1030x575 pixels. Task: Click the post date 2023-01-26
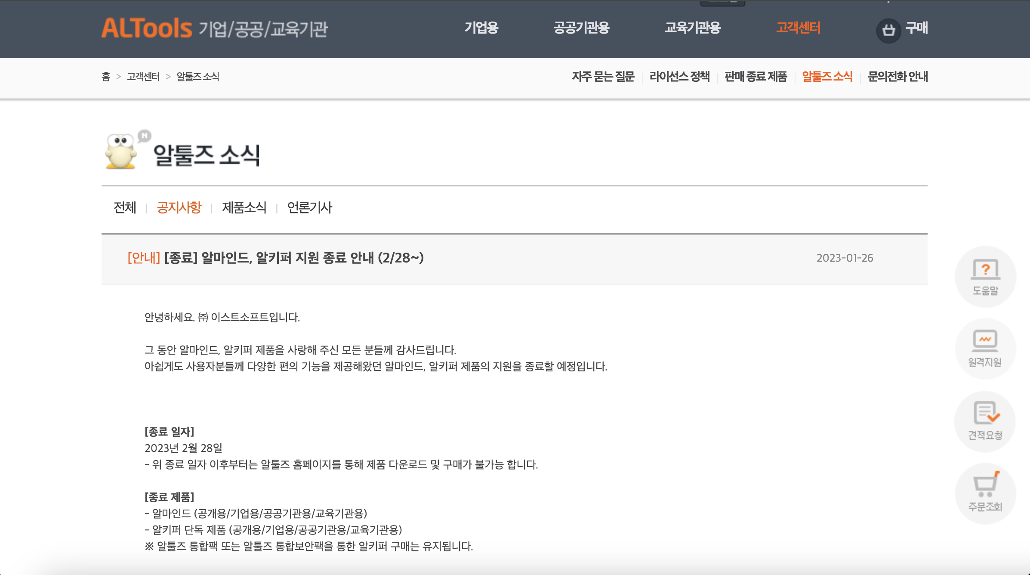[x=845, y=258]
